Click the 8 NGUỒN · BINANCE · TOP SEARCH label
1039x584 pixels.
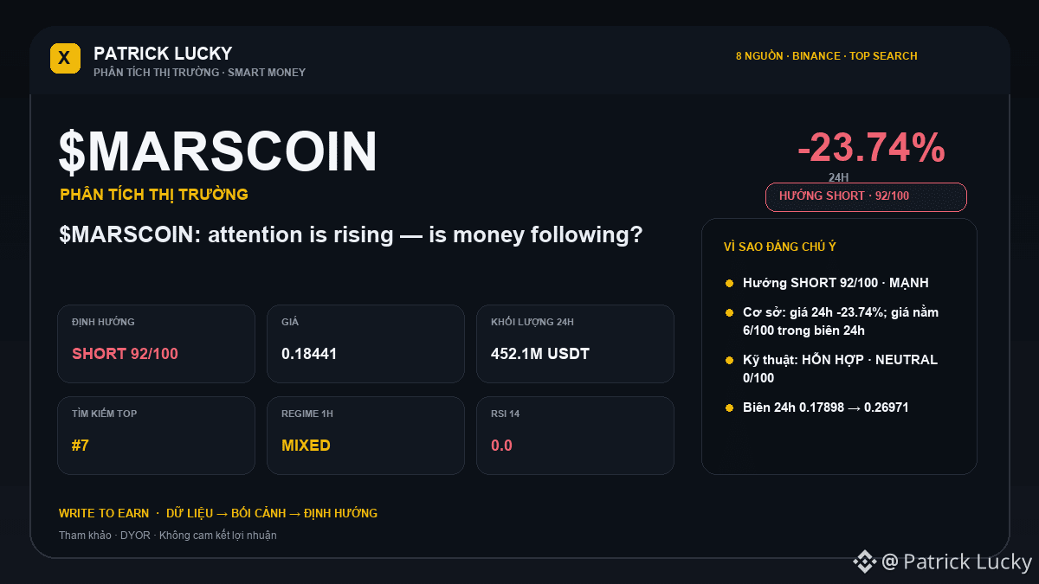tap(827, 56)
